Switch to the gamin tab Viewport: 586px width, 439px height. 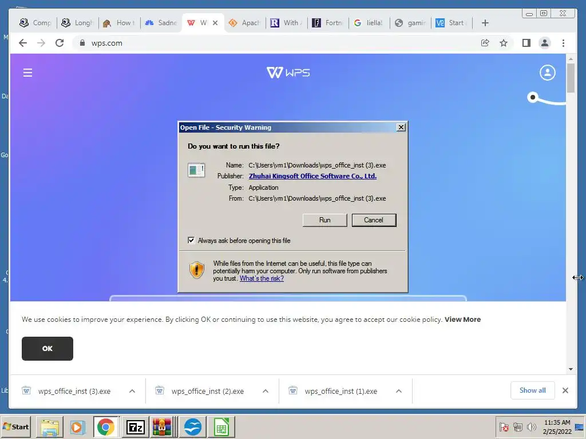point(410,23)
